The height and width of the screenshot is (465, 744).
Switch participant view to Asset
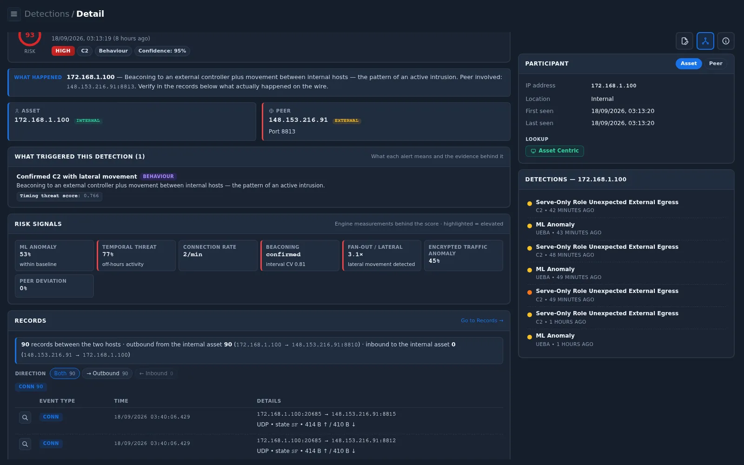tap(688, 64)
